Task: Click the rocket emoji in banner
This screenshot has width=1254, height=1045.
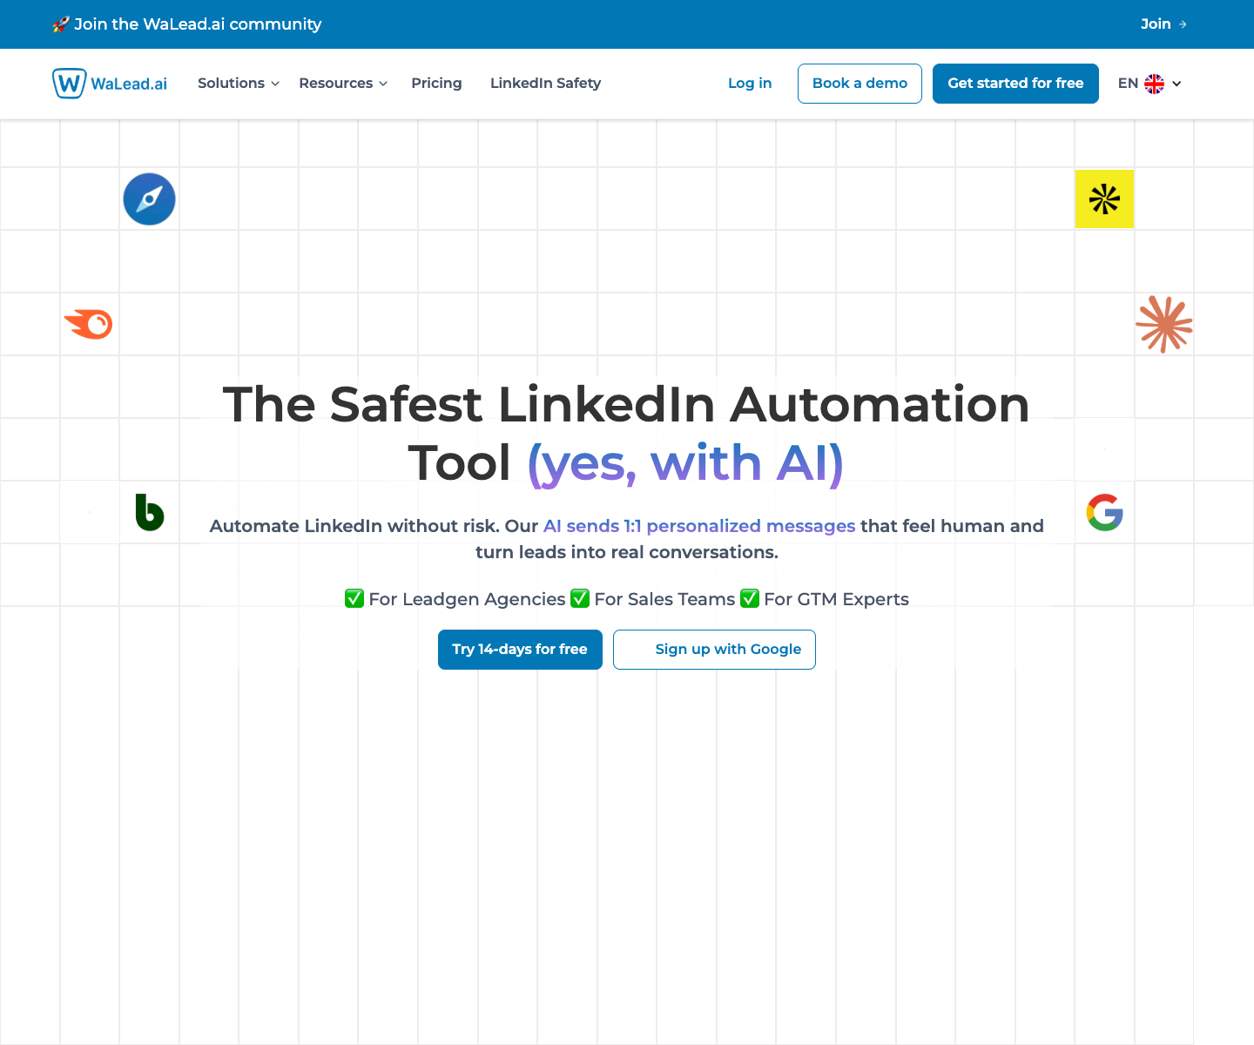Action: (x=60, y=24)
